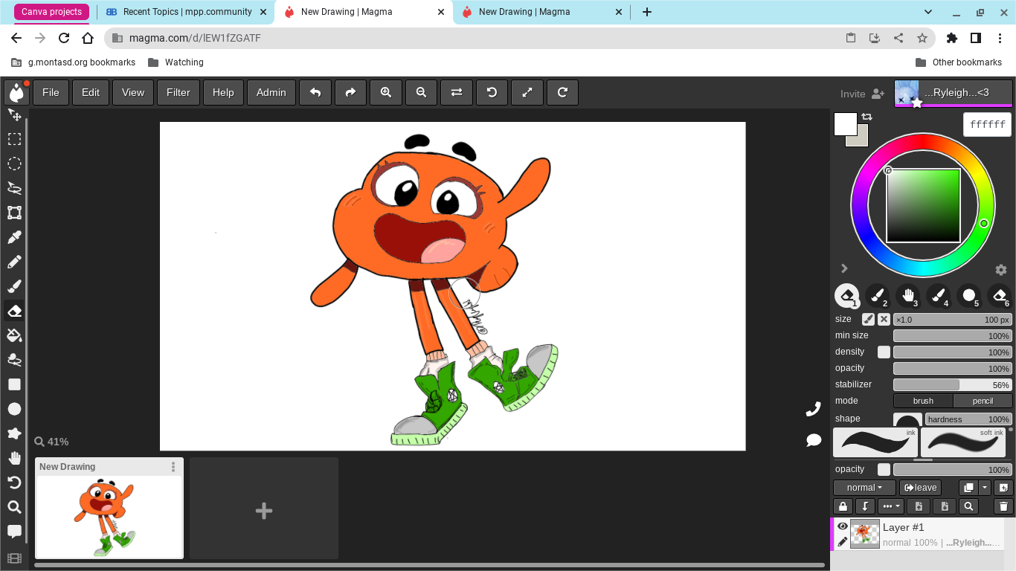This screenshot has width=1016, height=571.
Task: Open the Magma flame logo menu
Action: pyautogui.click(x=16, y=92)
